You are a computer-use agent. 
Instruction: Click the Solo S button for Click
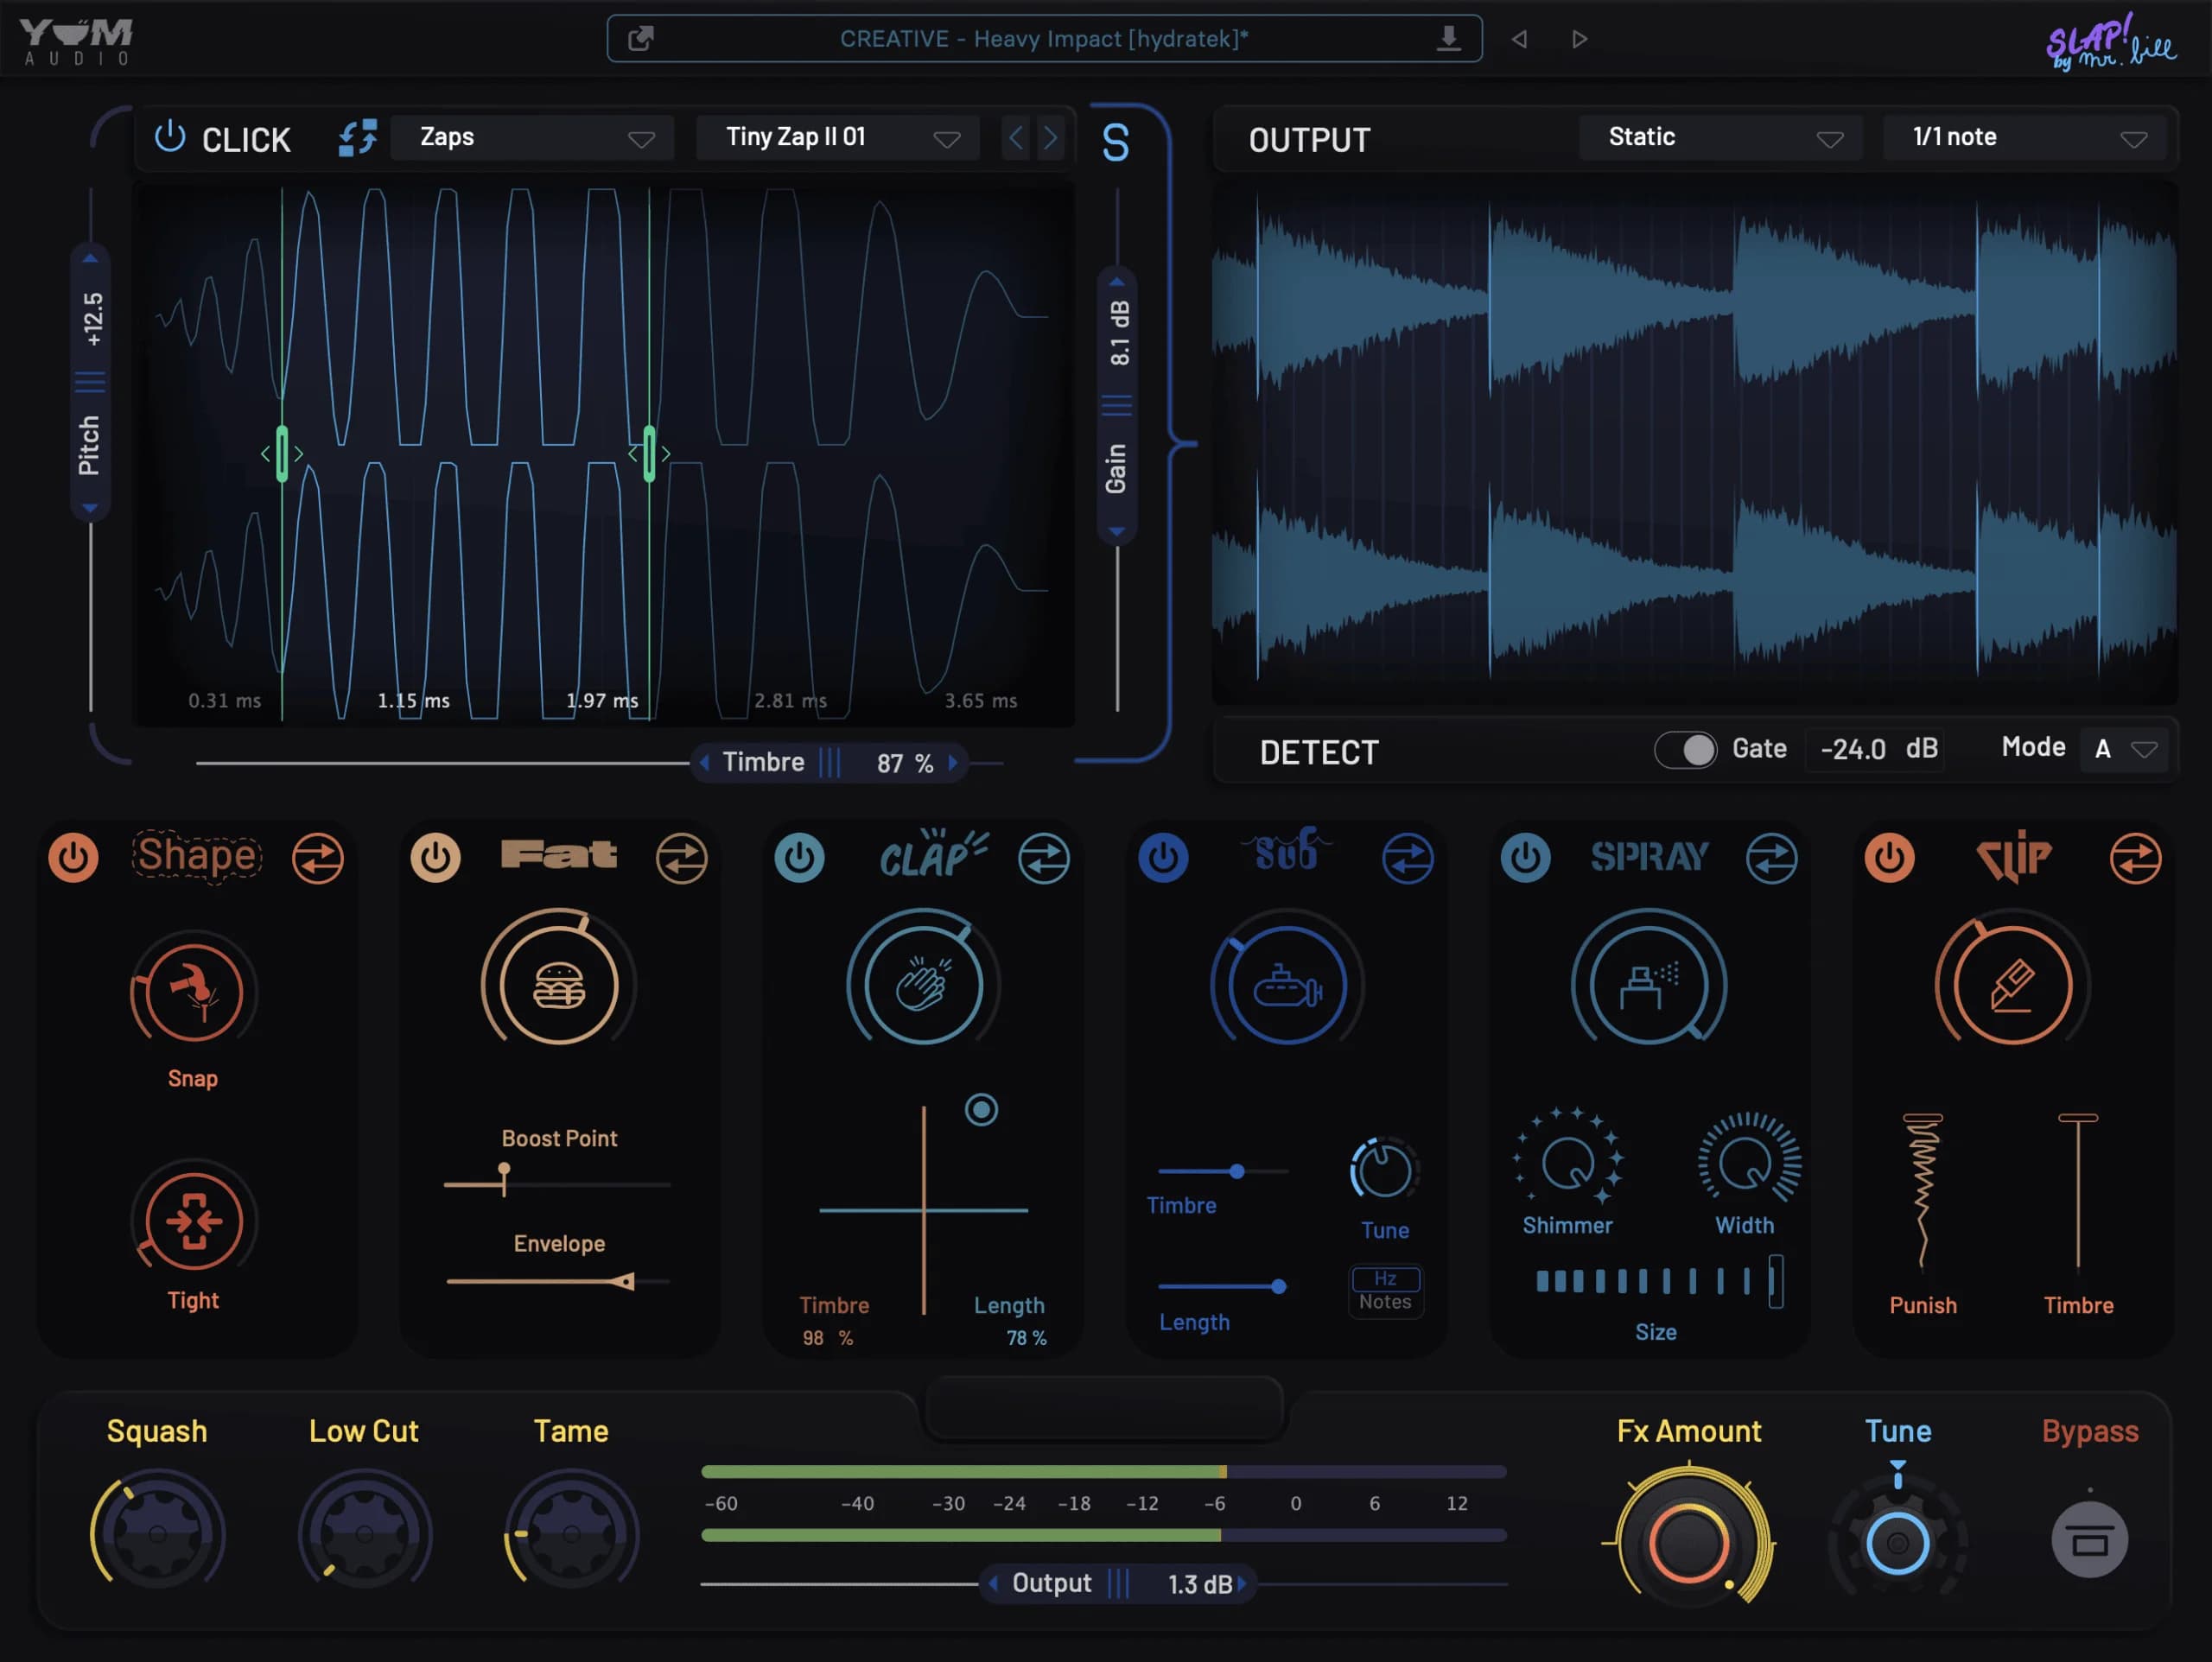tap(1115, 143)
